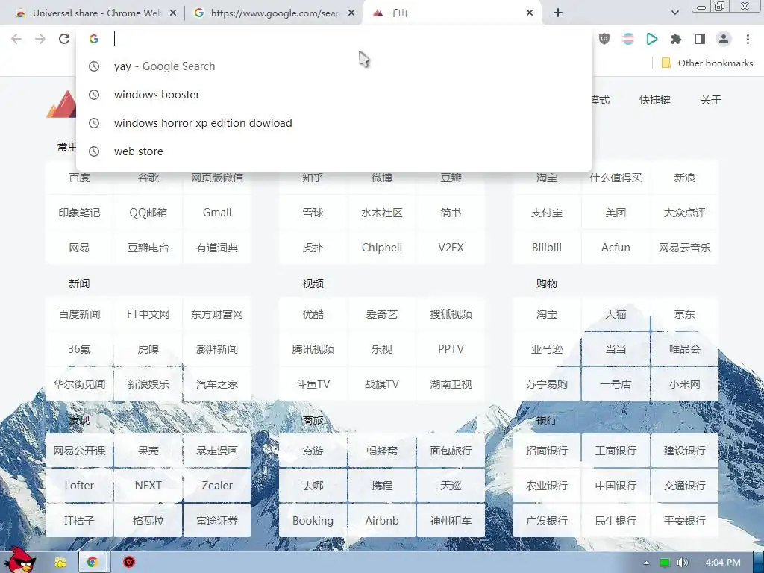Open the 爱奇艺 video tile
The image size is (764, 573).
click(381, 314)
